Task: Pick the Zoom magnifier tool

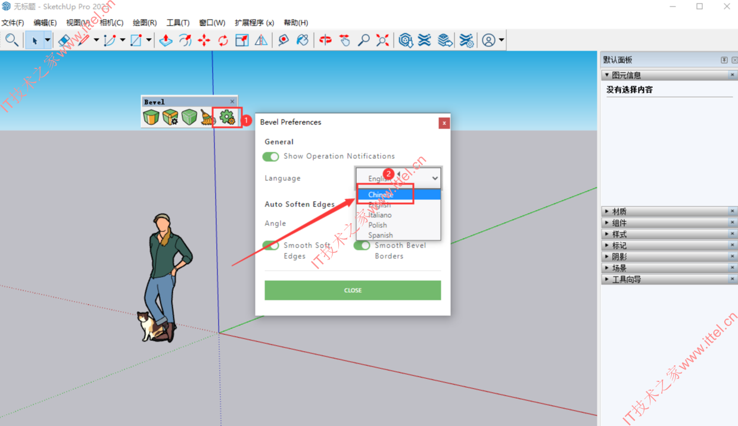Action: [363, 40]
